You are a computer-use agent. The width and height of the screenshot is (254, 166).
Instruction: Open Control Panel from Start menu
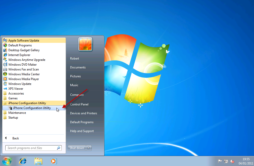[79, 104]
